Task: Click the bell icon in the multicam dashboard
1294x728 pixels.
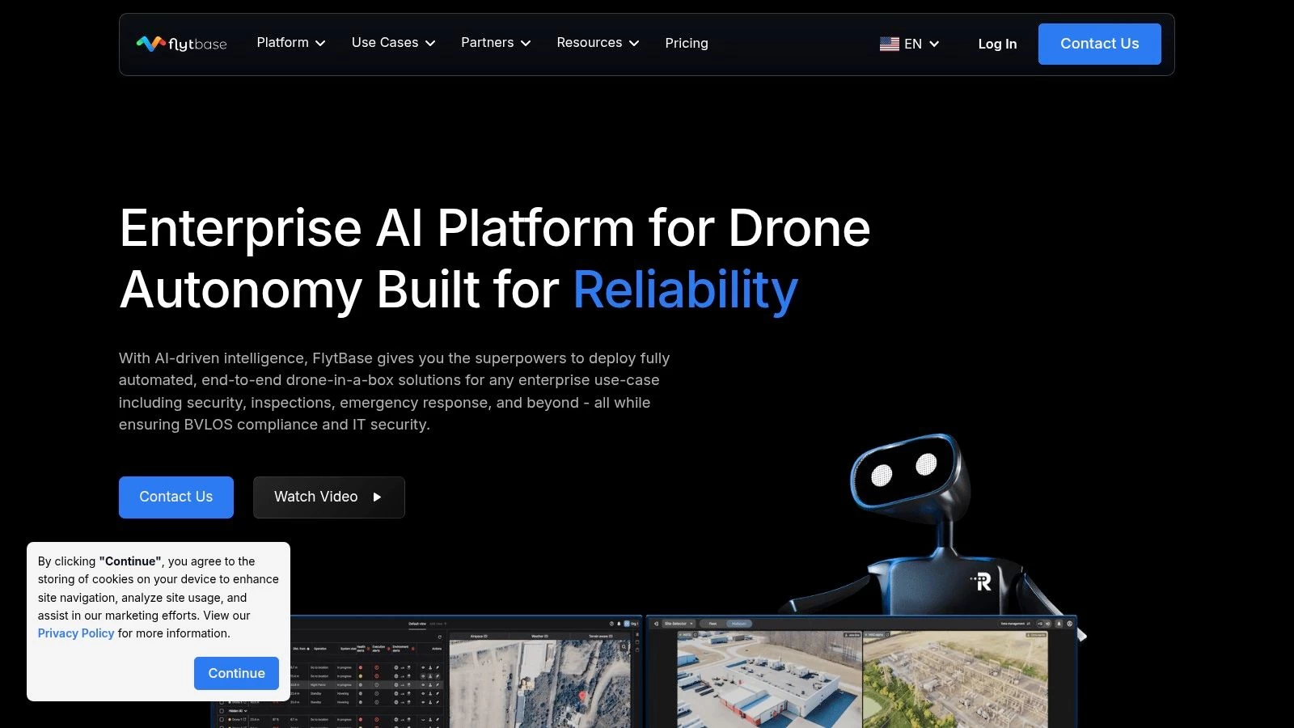Action: [x=1059, y=624]
